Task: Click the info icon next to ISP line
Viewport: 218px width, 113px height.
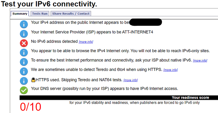Action: click(24, 34)
